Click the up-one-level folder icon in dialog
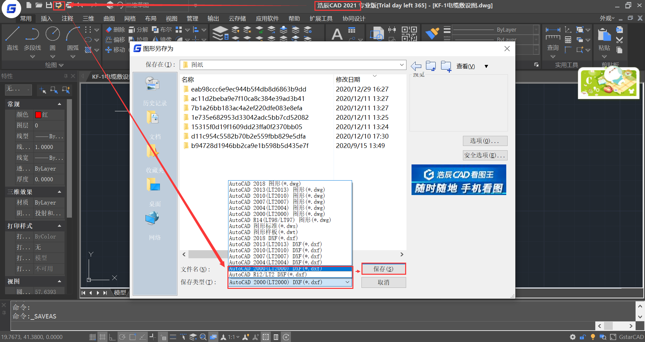 click(431, 66)
